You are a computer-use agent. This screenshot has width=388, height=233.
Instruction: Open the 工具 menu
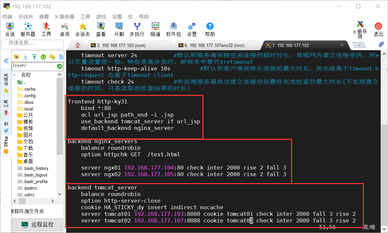click(x=85, y=17)
